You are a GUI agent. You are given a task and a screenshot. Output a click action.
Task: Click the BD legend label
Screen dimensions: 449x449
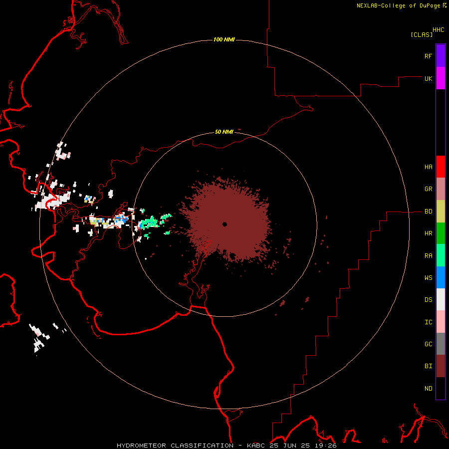click(x=428, y=212)
